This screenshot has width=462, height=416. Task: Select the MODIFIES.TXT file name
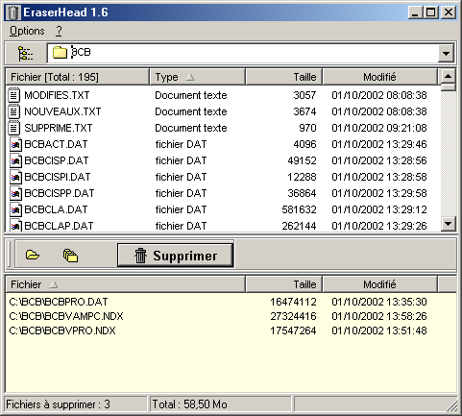(x=57, y=95)
